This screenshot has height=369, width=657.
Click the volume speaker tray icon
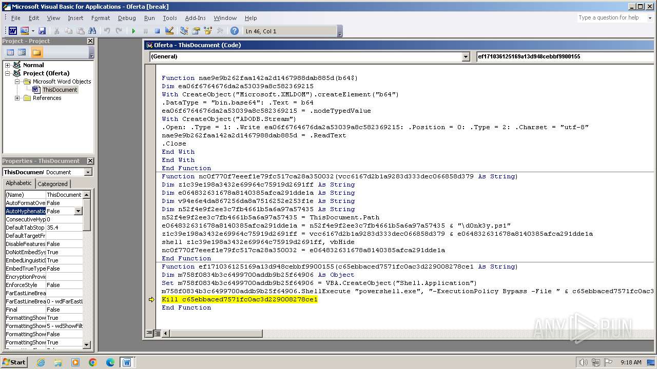584,362
